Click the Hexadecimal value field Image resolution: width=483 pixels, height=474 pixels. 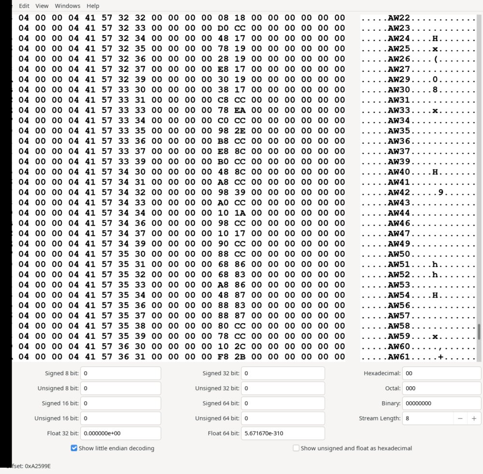coord(442,373)
